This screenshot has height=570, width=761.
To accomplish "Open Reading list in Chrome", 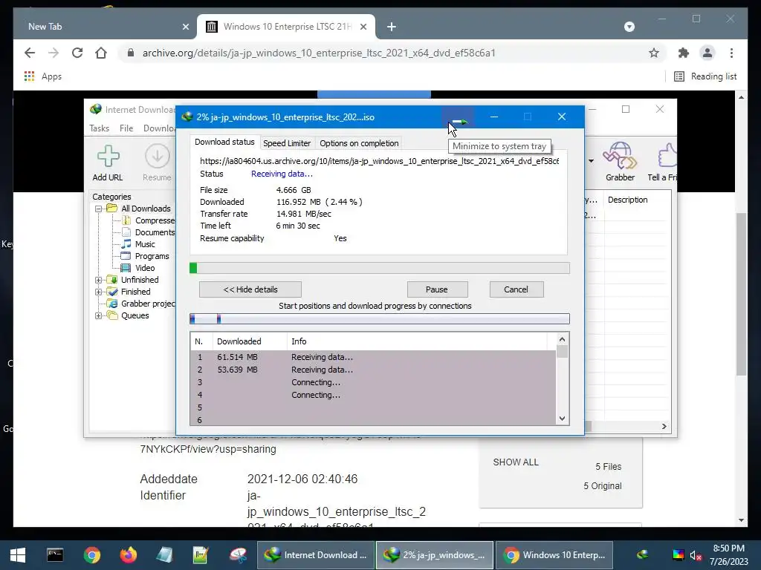I will (x=705, y=76).
